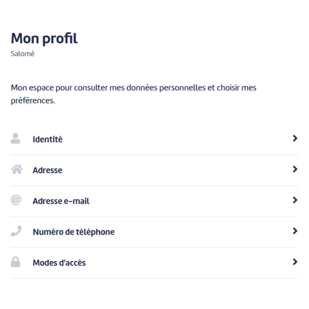Select the Adresse menu entry text
The width and height of the screenshot is (309, 309).
(x=47, y=170)
